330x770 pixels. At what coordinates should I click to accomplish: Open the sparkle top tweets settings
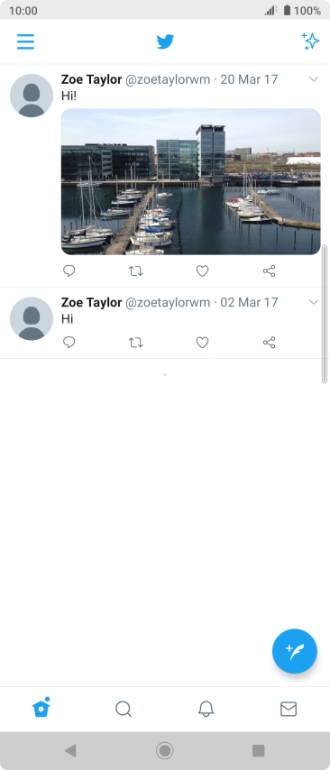[310, 41]
